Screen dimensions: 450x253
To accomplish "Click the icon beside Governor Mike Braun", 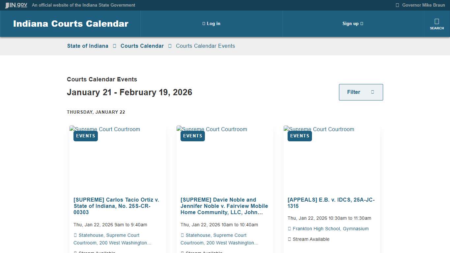I will pos(397,5).
